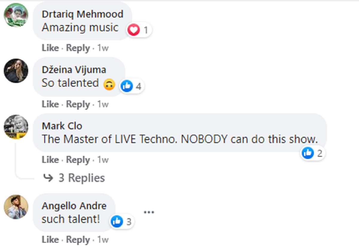Open the three-dot options menu beside Angello Andre's comment
The image size is (359, 248).
(149, 212)
